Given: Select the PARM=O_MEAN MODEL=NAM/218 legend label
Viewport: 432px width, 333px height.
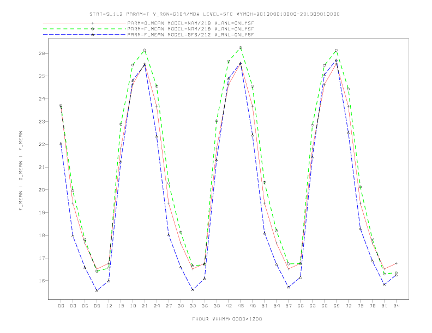Looking at the screenshot, I should (190, 23).
